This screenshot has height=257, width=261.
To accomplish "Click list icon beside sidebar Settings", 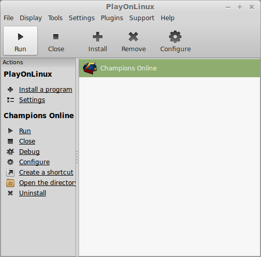I will coord(10,100).
